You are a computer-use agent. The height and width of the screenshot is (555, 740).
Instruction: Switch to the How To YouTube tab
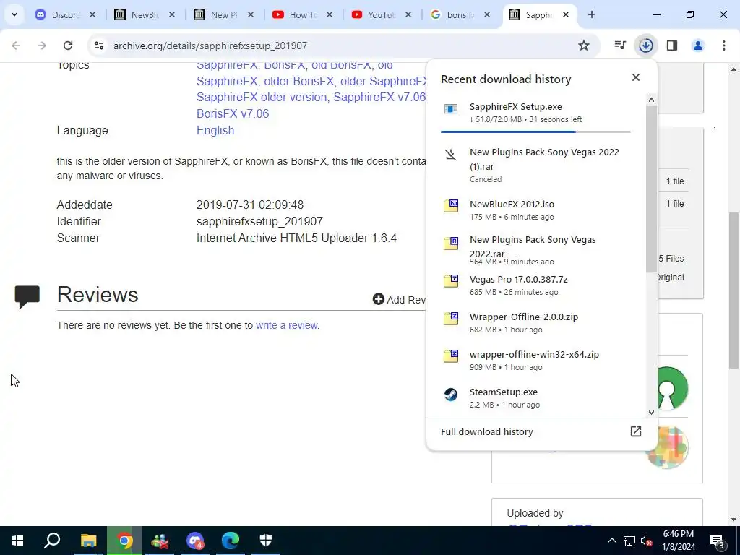click(302, 15)
